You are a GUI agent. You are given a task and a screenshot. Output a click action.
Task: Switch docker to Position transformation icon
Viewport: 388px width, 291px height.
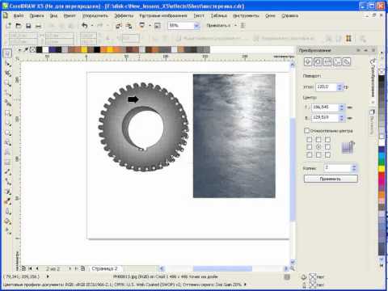(308, 61)
